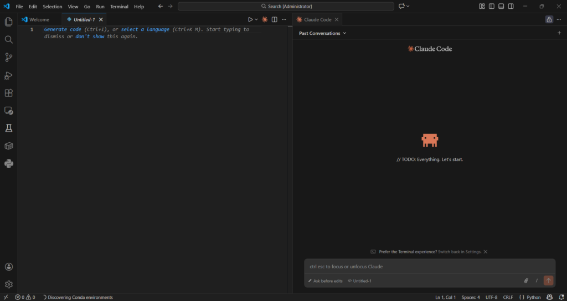Toggle secondary side bar visibility
Viewport: 567px width, 301px height.
pos(511,6)
